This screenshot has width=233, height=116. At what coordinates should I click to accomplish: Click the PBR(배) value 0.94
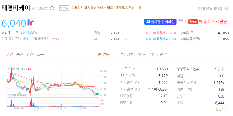pyautogui.click(x=164, y=103)
